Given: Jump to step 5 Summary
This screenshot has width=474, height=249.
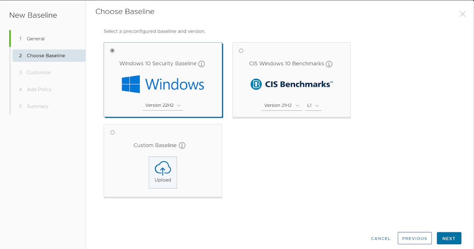Looking at the screenshot, I should pos(49,106).
